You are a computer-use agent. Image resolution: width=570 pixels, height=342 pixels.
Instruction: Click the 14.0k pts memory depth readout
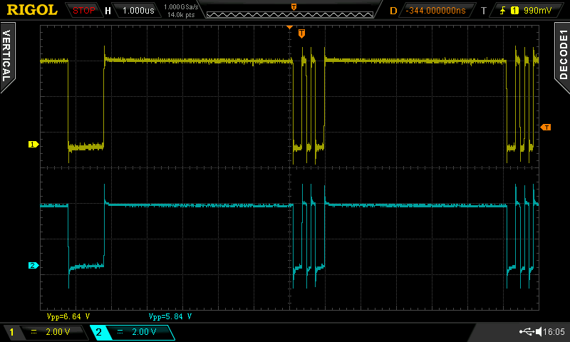point(181,15)
